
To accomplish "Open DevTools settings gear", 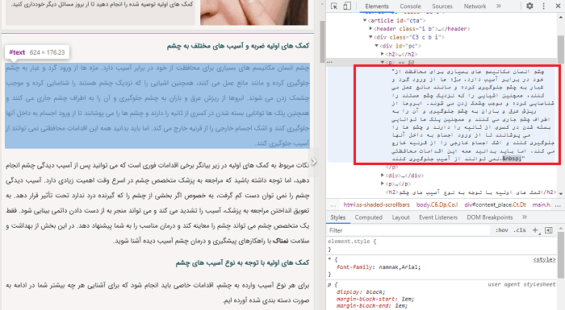I will click(529, 6).
